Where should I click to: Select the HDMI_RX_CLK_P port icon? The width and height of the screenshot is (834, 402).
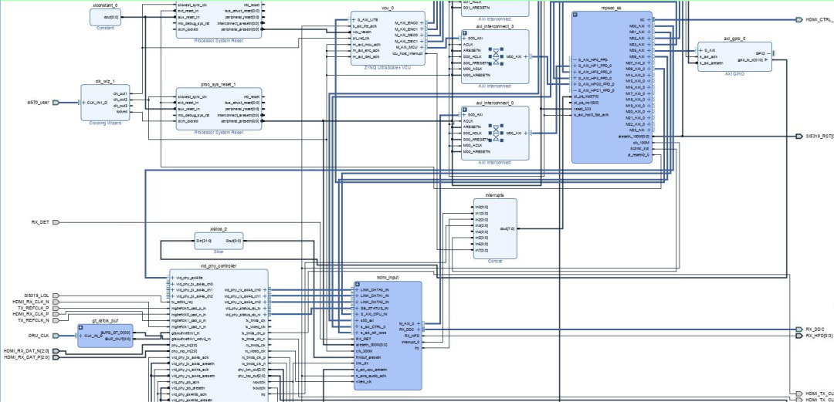(x=56, y=314)
